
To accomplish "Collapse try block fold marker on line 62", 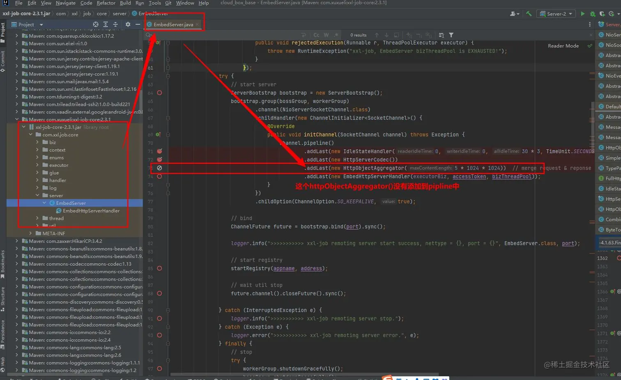I will (x=168, y=76).
